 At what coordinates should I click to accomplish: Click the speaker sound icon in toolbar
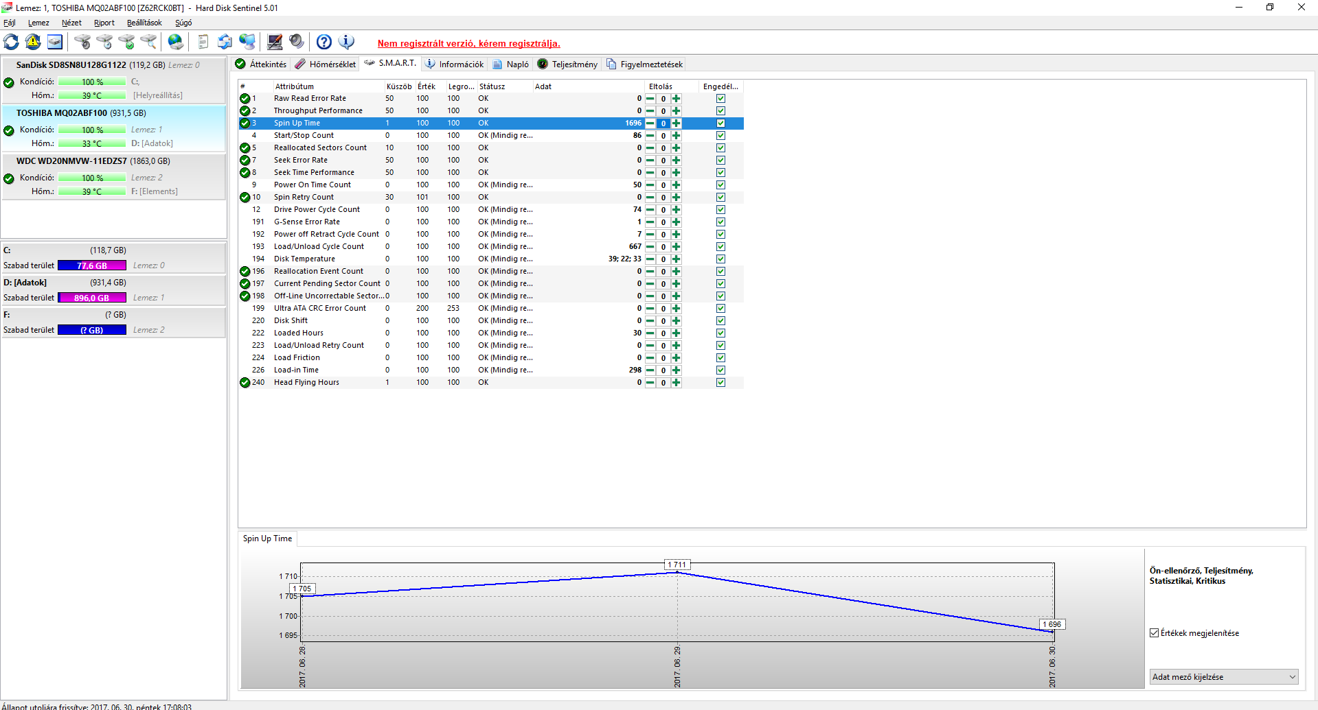tap(297, 42)
